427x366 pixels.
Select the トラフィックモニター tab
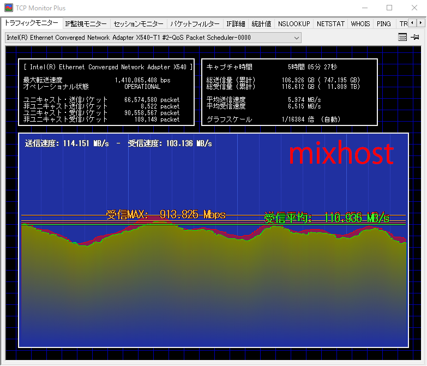pyautogui.click(x=32, y=23)
